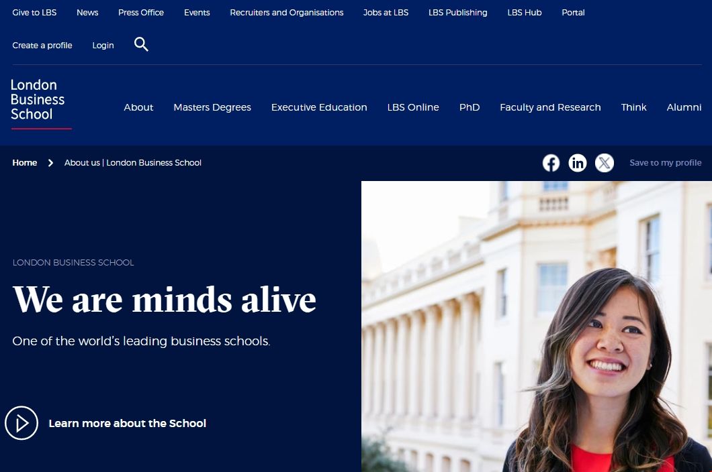
Task: Expand the Faculty and Research menu
Action: 550,107
